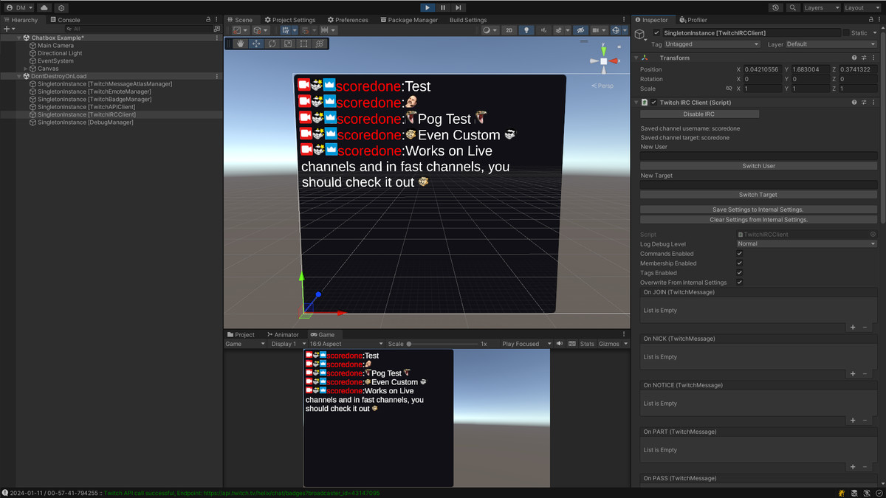Uncheck Commands Enabled
Image resolution: width=886 pixels, height=498 pixels.
(740, 254)
